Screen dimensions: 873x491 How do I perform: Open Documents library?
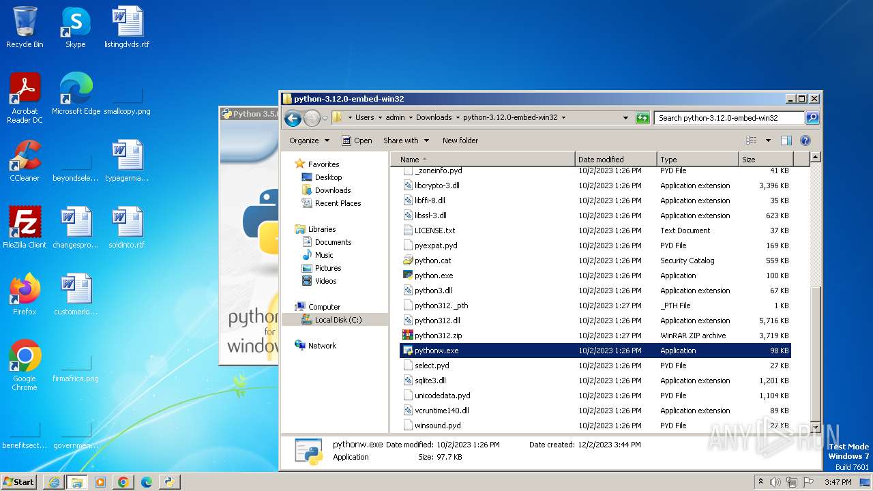click(333, 242)
